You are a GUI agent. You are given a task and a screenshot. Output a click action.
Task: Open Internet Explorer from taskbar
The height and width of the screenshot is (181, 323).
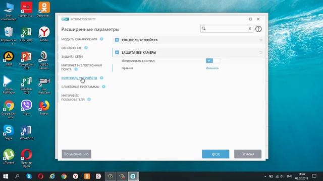click(52, 176)
